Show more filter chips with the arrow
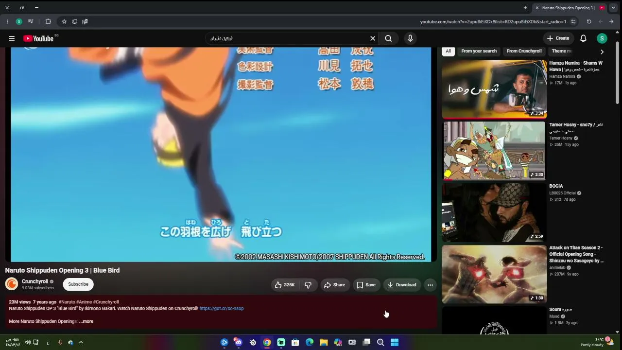 point(602,52)
